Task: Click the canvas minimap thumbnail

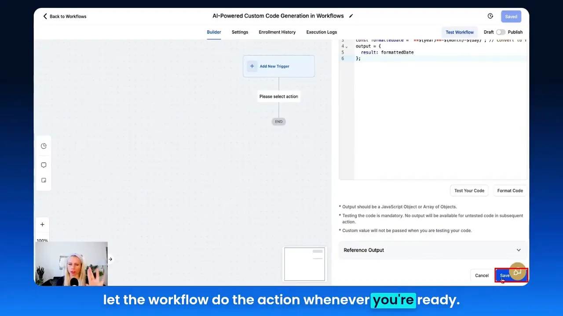Action: (x=304, y=264)
